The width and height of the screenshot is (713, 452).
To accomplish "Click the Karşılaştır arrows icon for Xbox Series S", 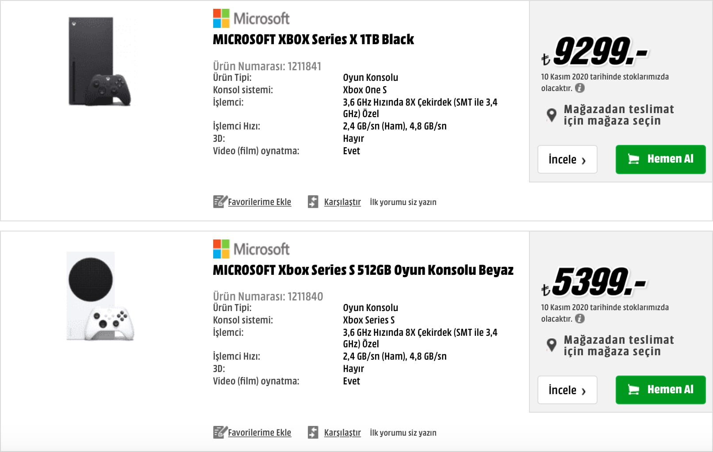I will [313, 432].
